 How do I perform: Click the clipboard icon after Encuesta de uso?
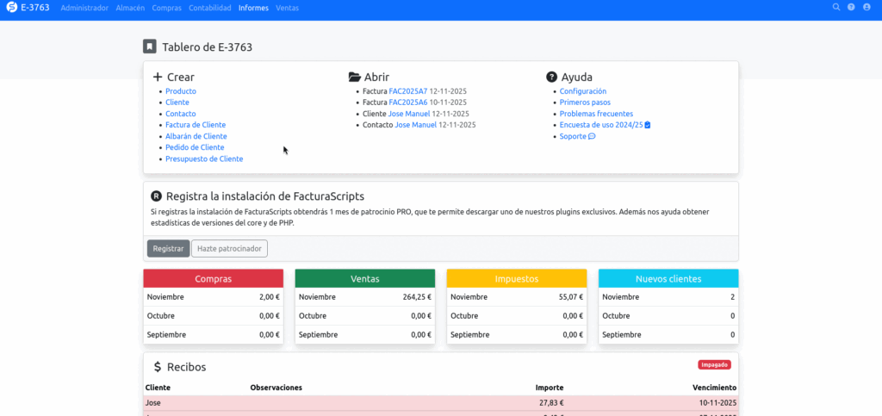[648, 126]
